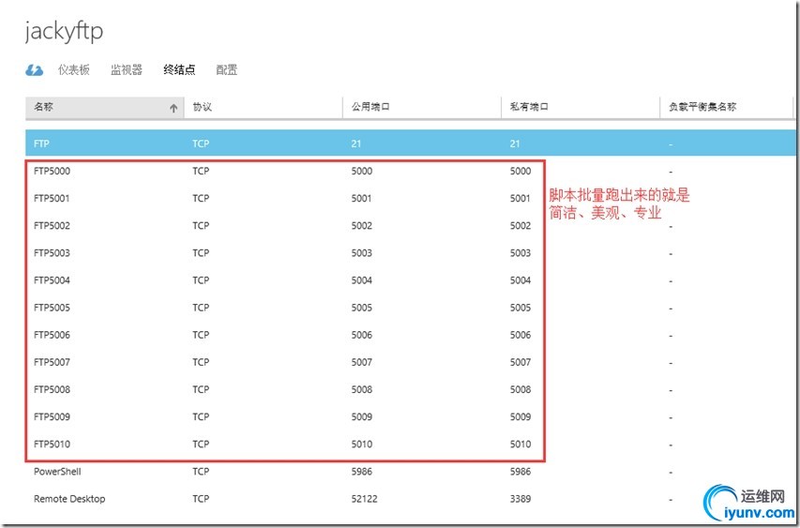Image resolution: width=800 pixels, height=528 pixels.
Task: Click private port 5007 cell
Action: 521,362
